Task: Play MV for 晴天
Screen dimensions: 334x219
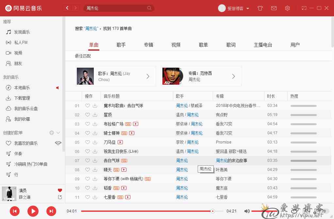Action: (124, 170)
